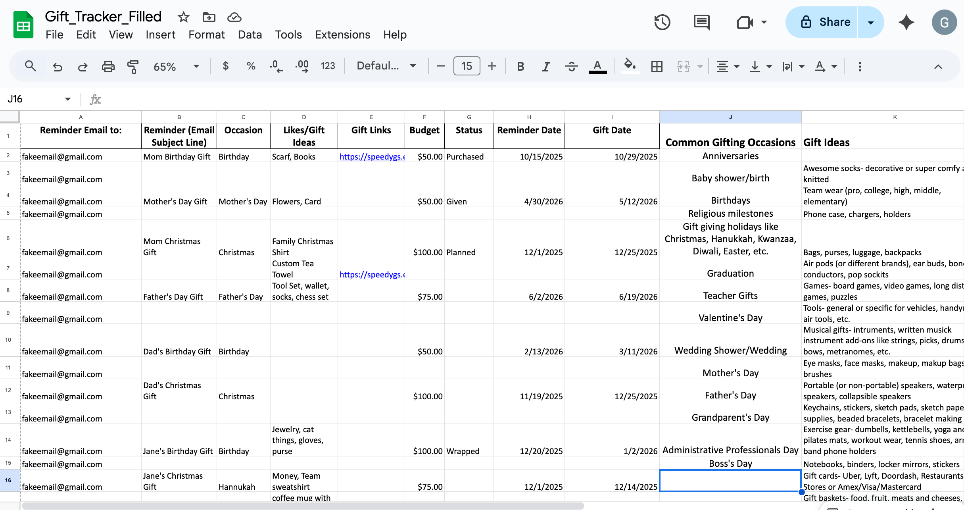964x510 pixels.
Task: Click the print icon
Action: 108,66
